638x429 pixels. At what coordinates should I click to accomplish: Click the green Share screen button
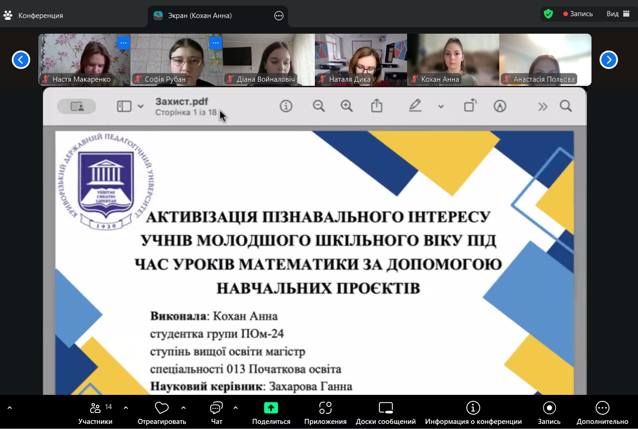[x=271, y=413]
